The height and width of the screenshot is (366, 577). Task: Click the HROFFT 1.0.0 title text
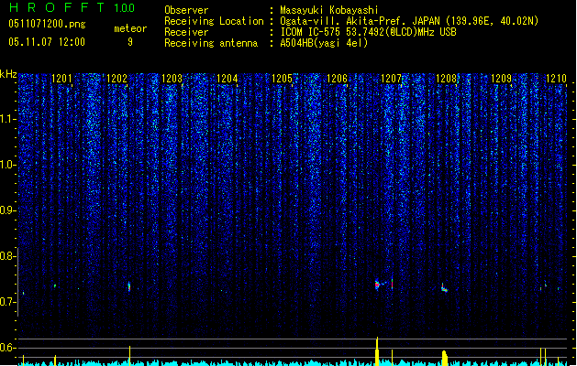(72, 7)
